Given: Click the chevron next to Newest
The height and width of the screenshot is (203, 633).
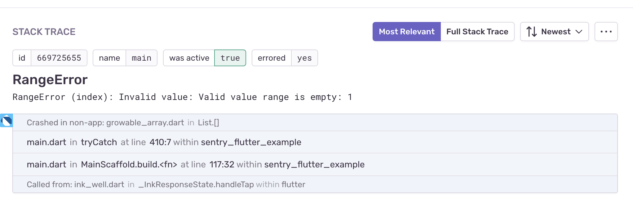Looking at the screenshot, I should click(579, 32).
